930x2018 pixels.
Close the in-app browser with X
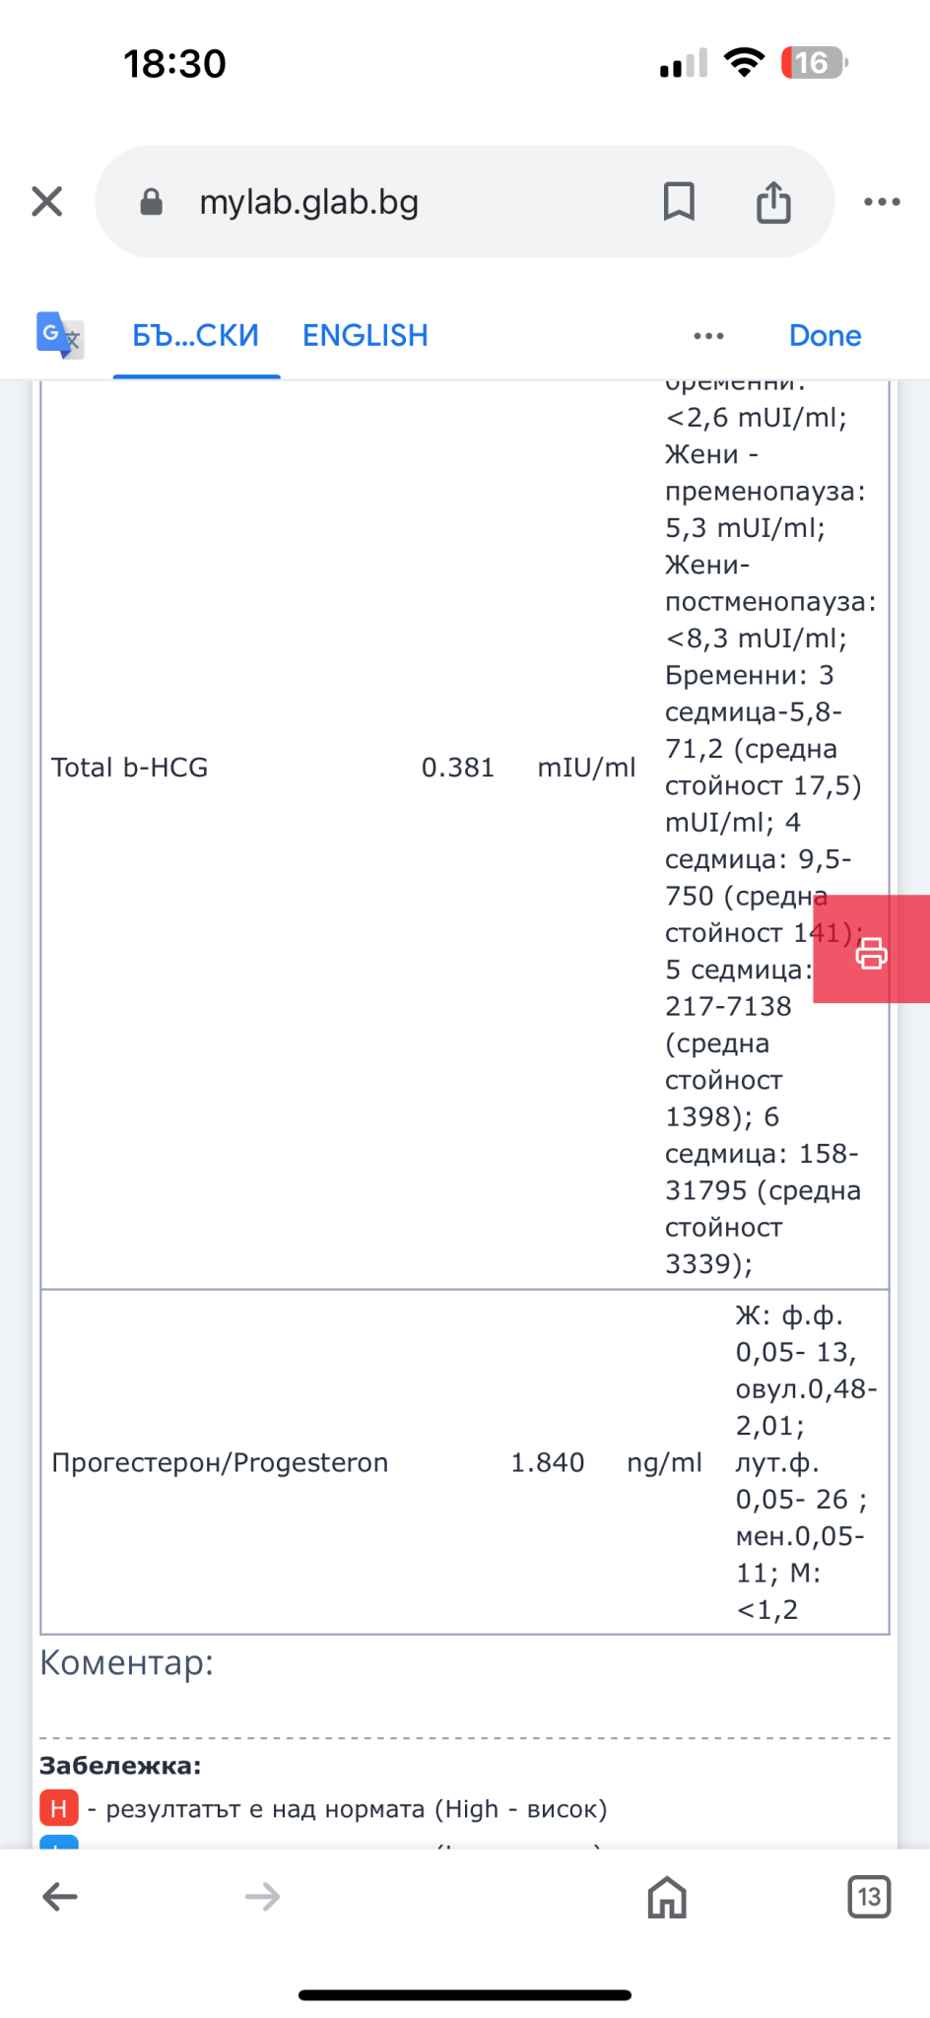(47, 201)
